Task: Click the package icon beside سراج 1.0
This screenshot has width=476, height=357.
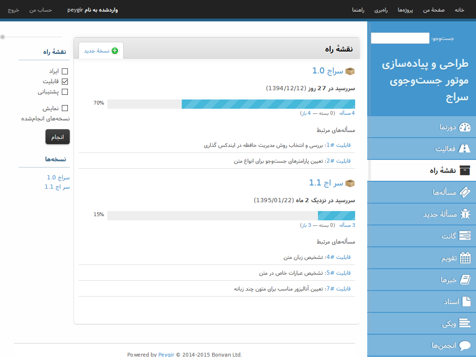Action: coord(350,71)
